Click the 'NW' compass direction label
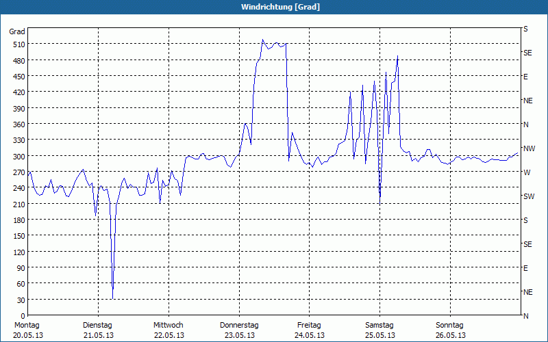Image resolution: width=548 pixels, height=342 pixels. point(529,148)
